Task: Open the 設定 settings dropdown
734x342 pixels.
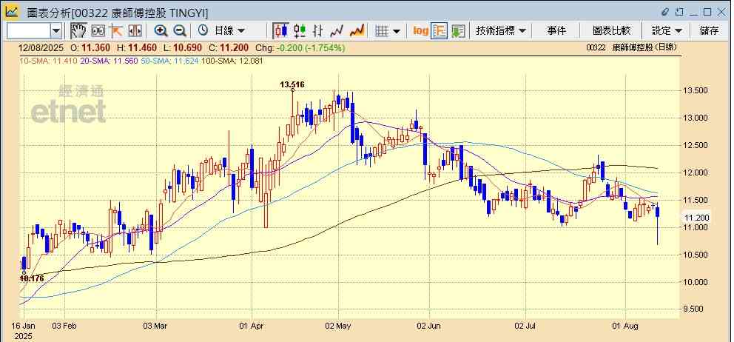Action: click(667, 31)
